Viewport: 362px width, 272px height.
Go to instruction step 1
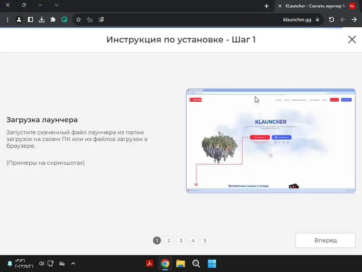pyautogui.click(x=157, y=240)
